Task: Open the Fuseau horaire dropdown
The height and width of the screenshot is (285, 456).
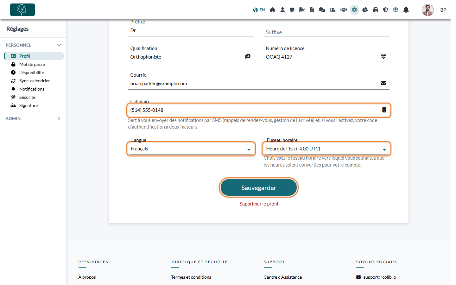Action: pos(326,149)
